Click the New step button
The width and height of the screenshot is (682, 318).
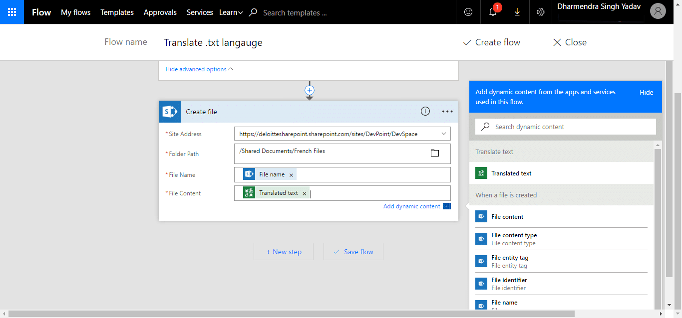point(284,252)
